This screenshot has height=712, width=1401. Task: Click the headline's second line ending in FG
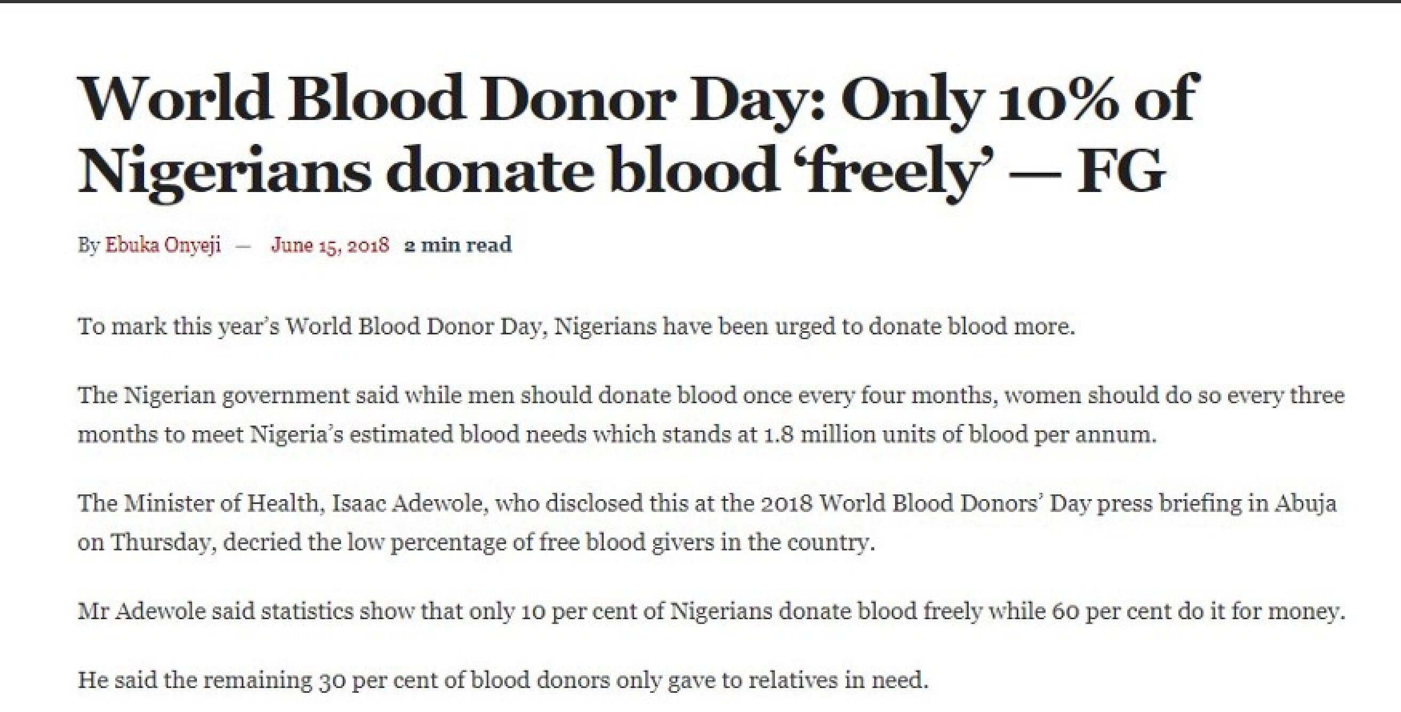[621, 170]
